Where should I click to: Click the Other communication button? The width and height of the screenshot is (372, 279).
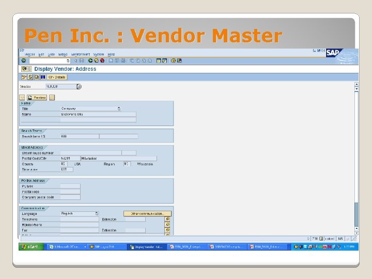pyautogui.click(x=147, y=214)
